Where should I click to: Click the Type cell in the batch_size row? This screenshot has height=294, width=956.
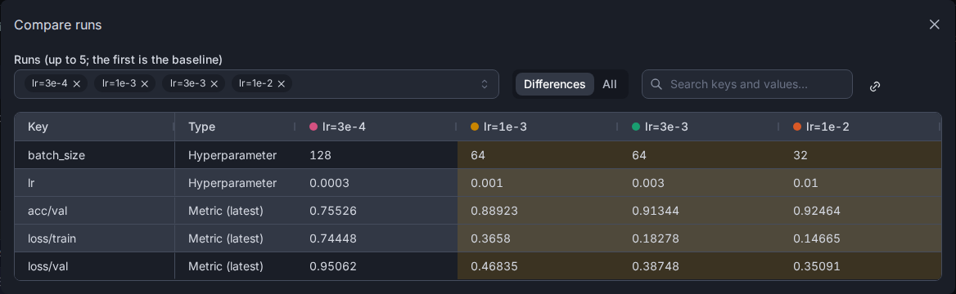pyautogui.click(x=236, y=155)
